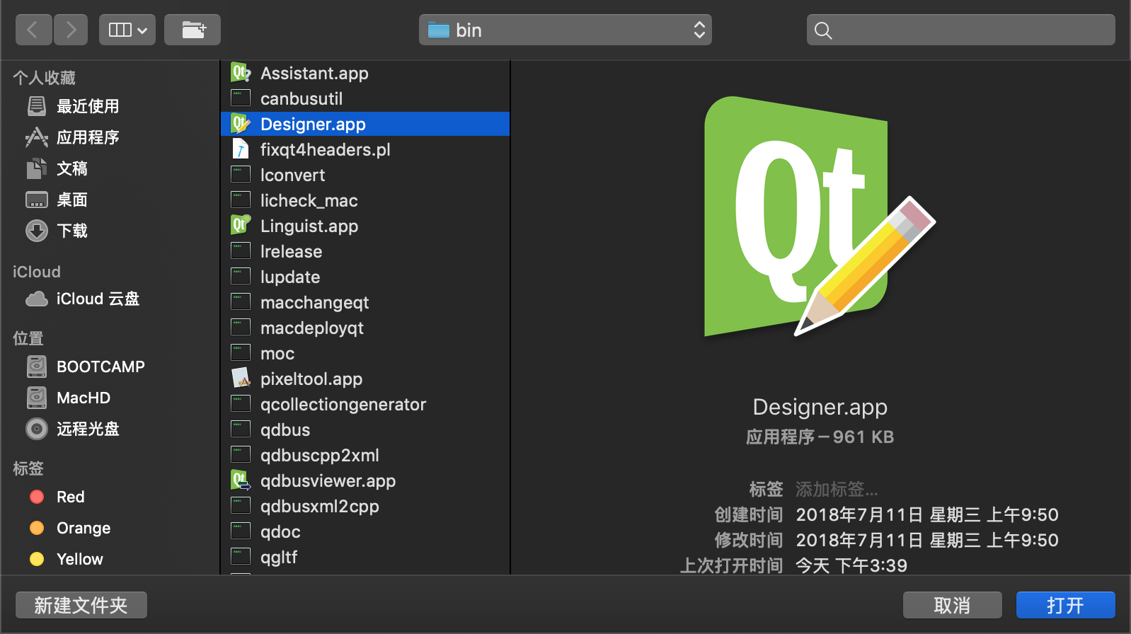The height and width of the screenshot is (634, 1131).
Task: Select the Yellow tag color dot
Action: click(37, 559)
